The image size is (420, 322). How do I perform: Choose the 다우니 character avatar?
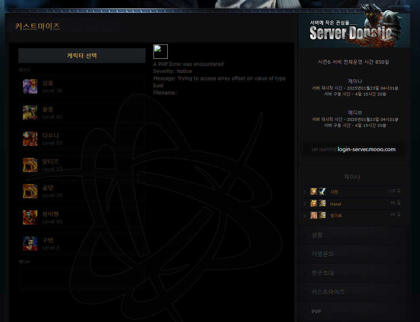[x=30, y=139]
